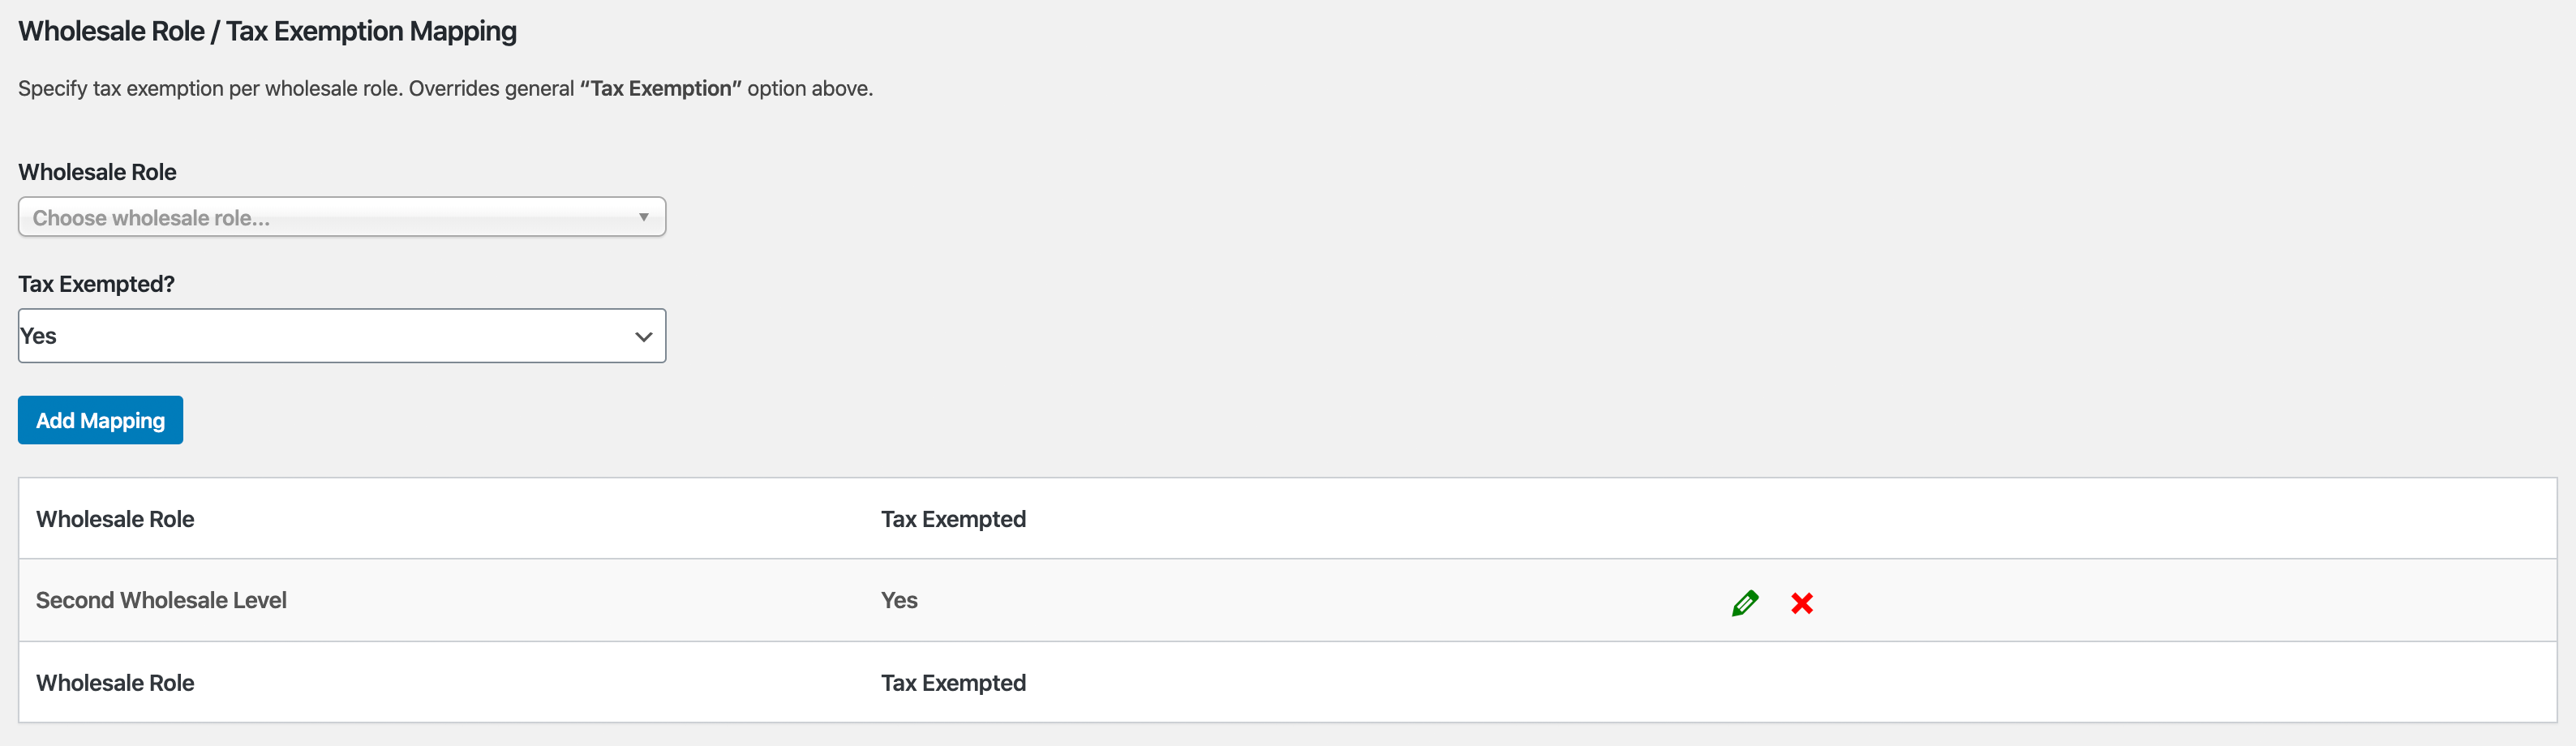
Task: Click the Wholesale Role column header
Action: tap(115, 519)
